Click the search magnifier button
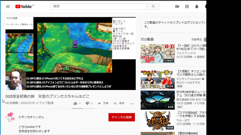 (153, 6)
